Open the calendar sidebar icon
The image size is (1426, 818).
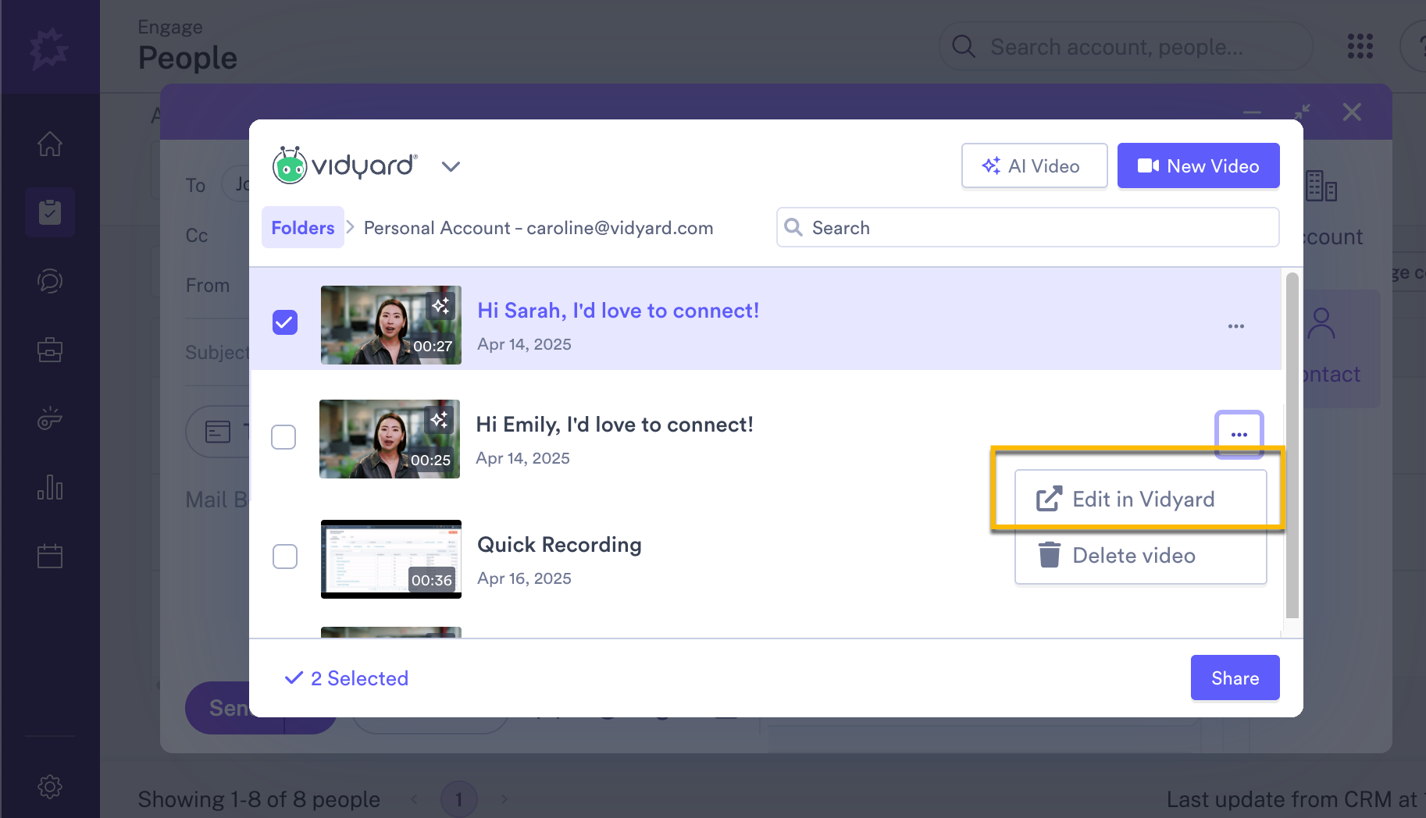50,556
